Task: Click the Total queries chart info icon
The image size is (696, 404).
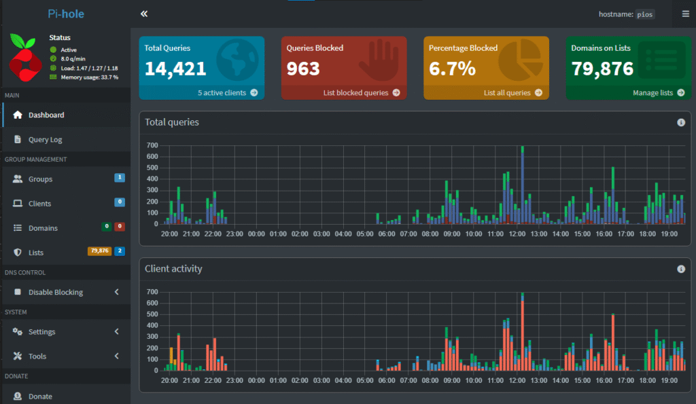Action: pos(681,122)
